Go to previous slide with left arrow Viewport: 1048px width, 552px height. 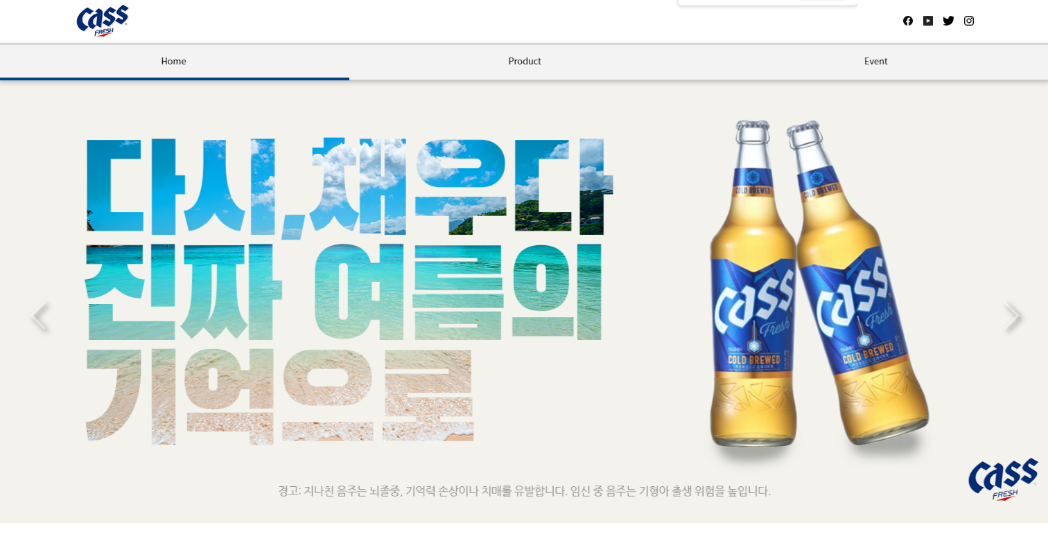point(40,317)
